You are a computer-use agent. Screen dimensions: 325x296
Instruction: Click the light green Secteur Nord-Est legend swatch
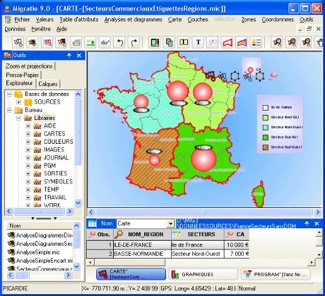point(265,118)
